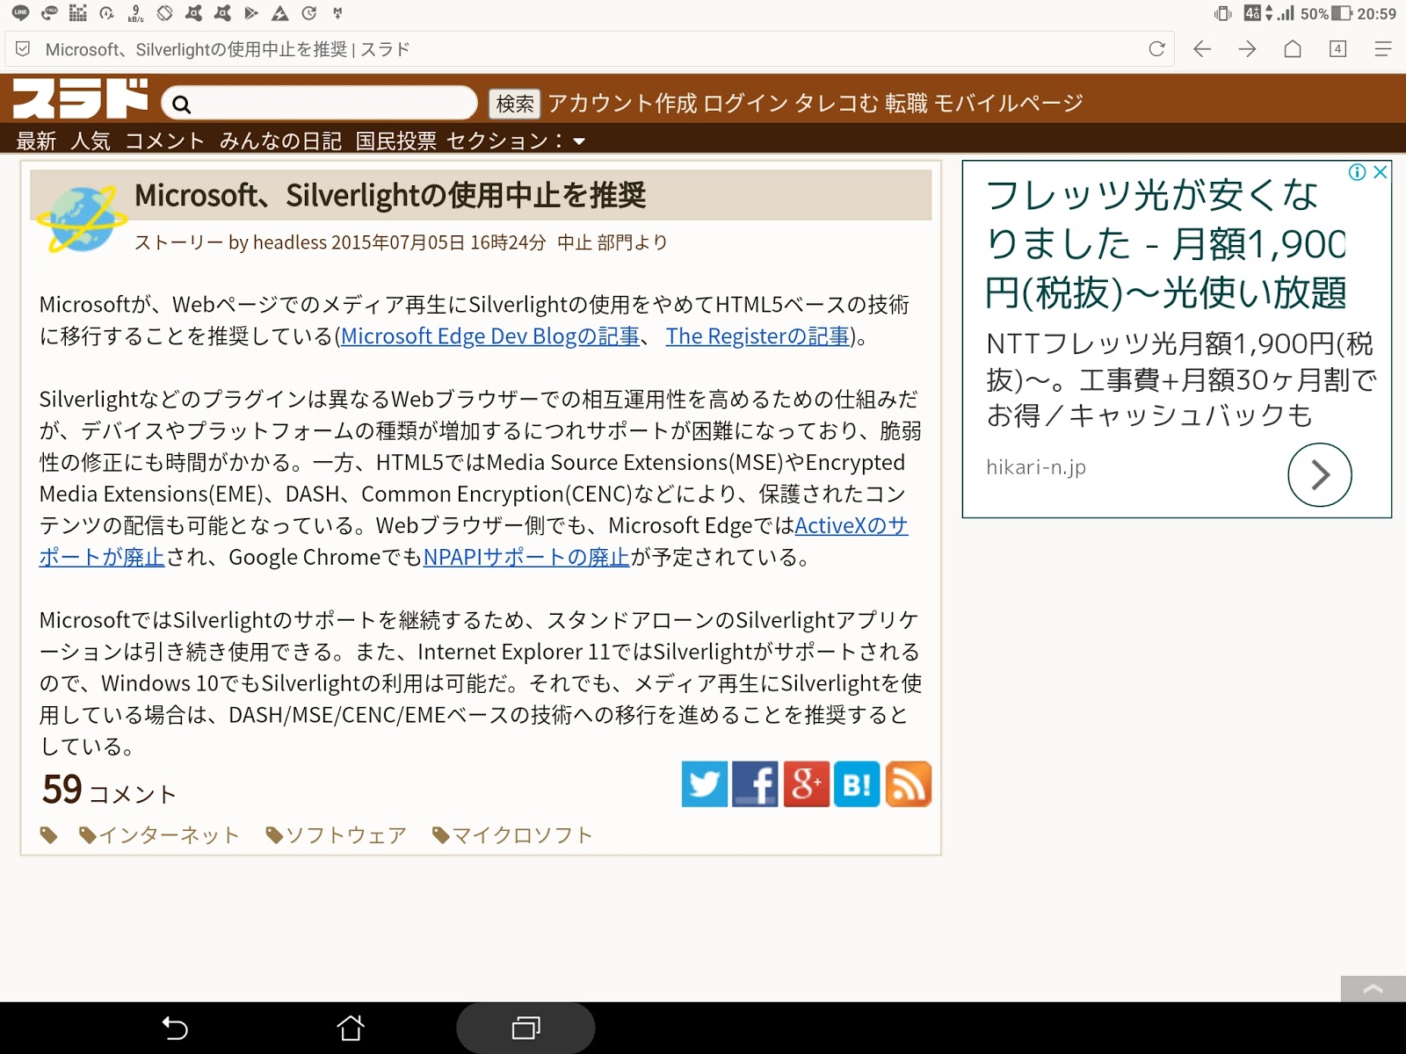Image resolution: width=1406 pixels, height=1054 pixels.
Task: Tap the Android back navigation button
Action: (x=176, y=1028)
